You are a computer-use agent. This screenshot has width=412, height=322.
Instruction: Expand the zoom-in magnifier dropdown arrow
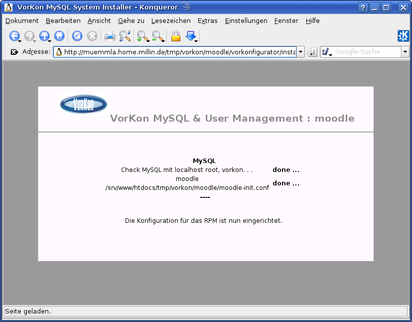pos(148,41)
